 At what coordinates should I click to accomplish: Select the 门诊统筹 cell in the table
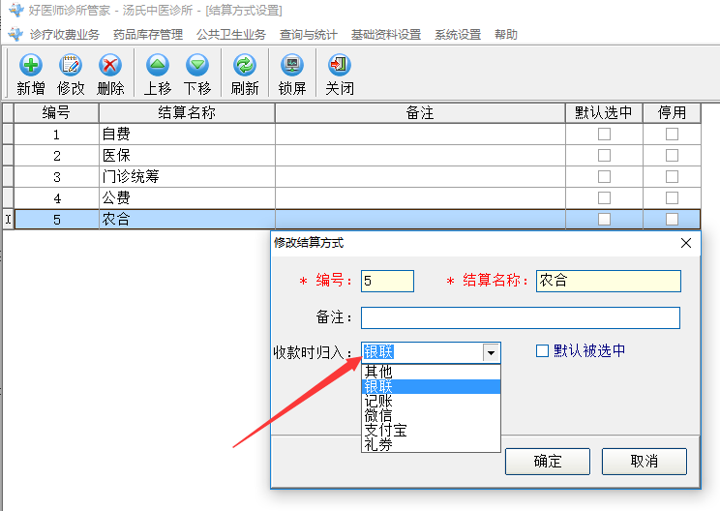[187, 176]
